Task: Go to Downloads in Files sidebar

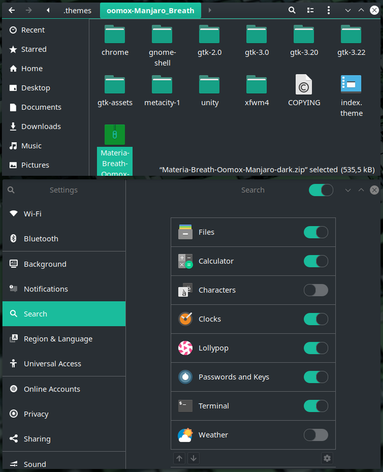Action: [45, 126]
